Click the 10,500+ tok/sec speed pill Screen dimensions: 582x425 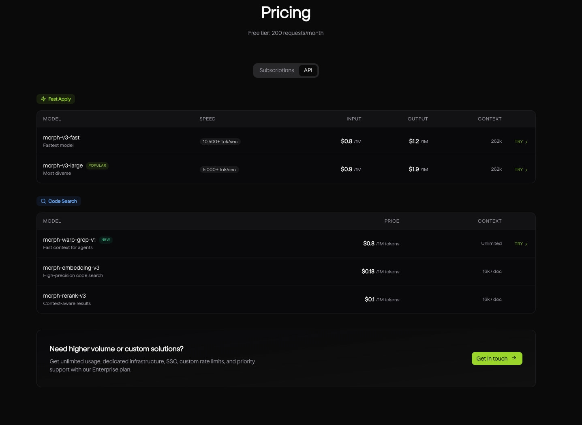coord(220,142)
